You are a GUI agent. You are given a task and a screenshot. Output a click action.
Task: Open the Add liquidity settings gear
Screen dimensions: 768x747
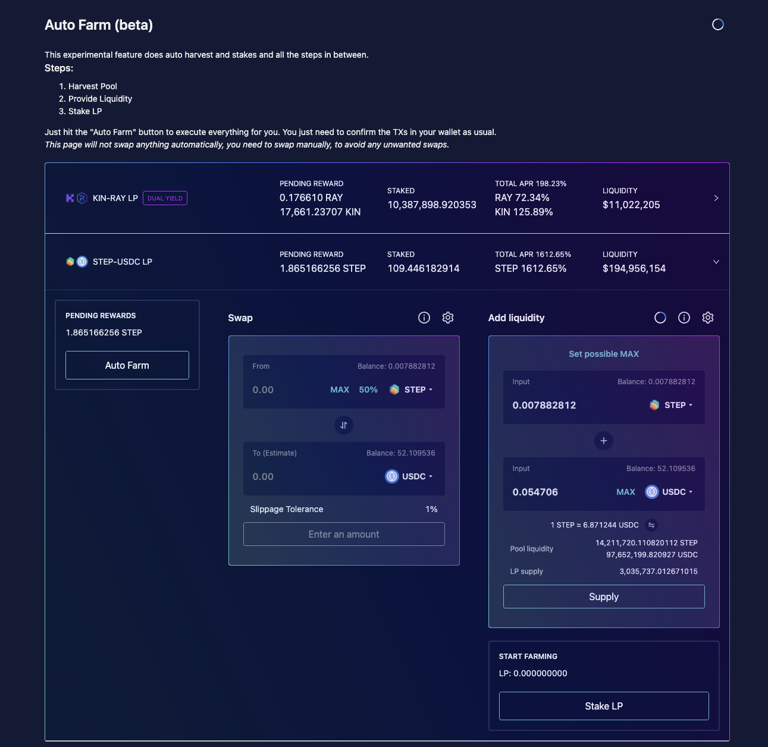pyautogui.click(x=707, y=318)
